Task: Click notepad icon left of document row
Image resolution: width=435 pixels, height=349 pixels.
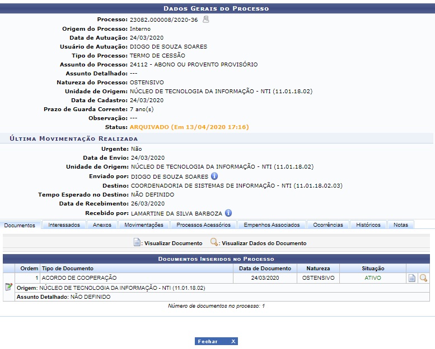Action: coord(8,287)
